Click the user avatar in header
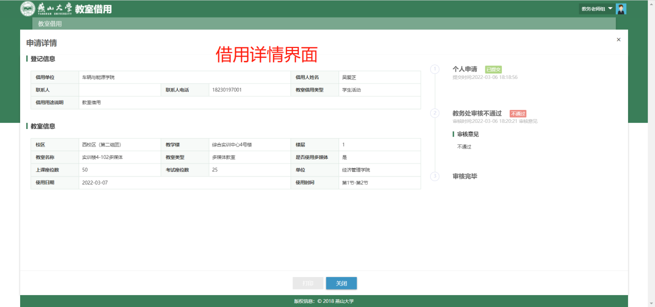 tap(621, 9)
